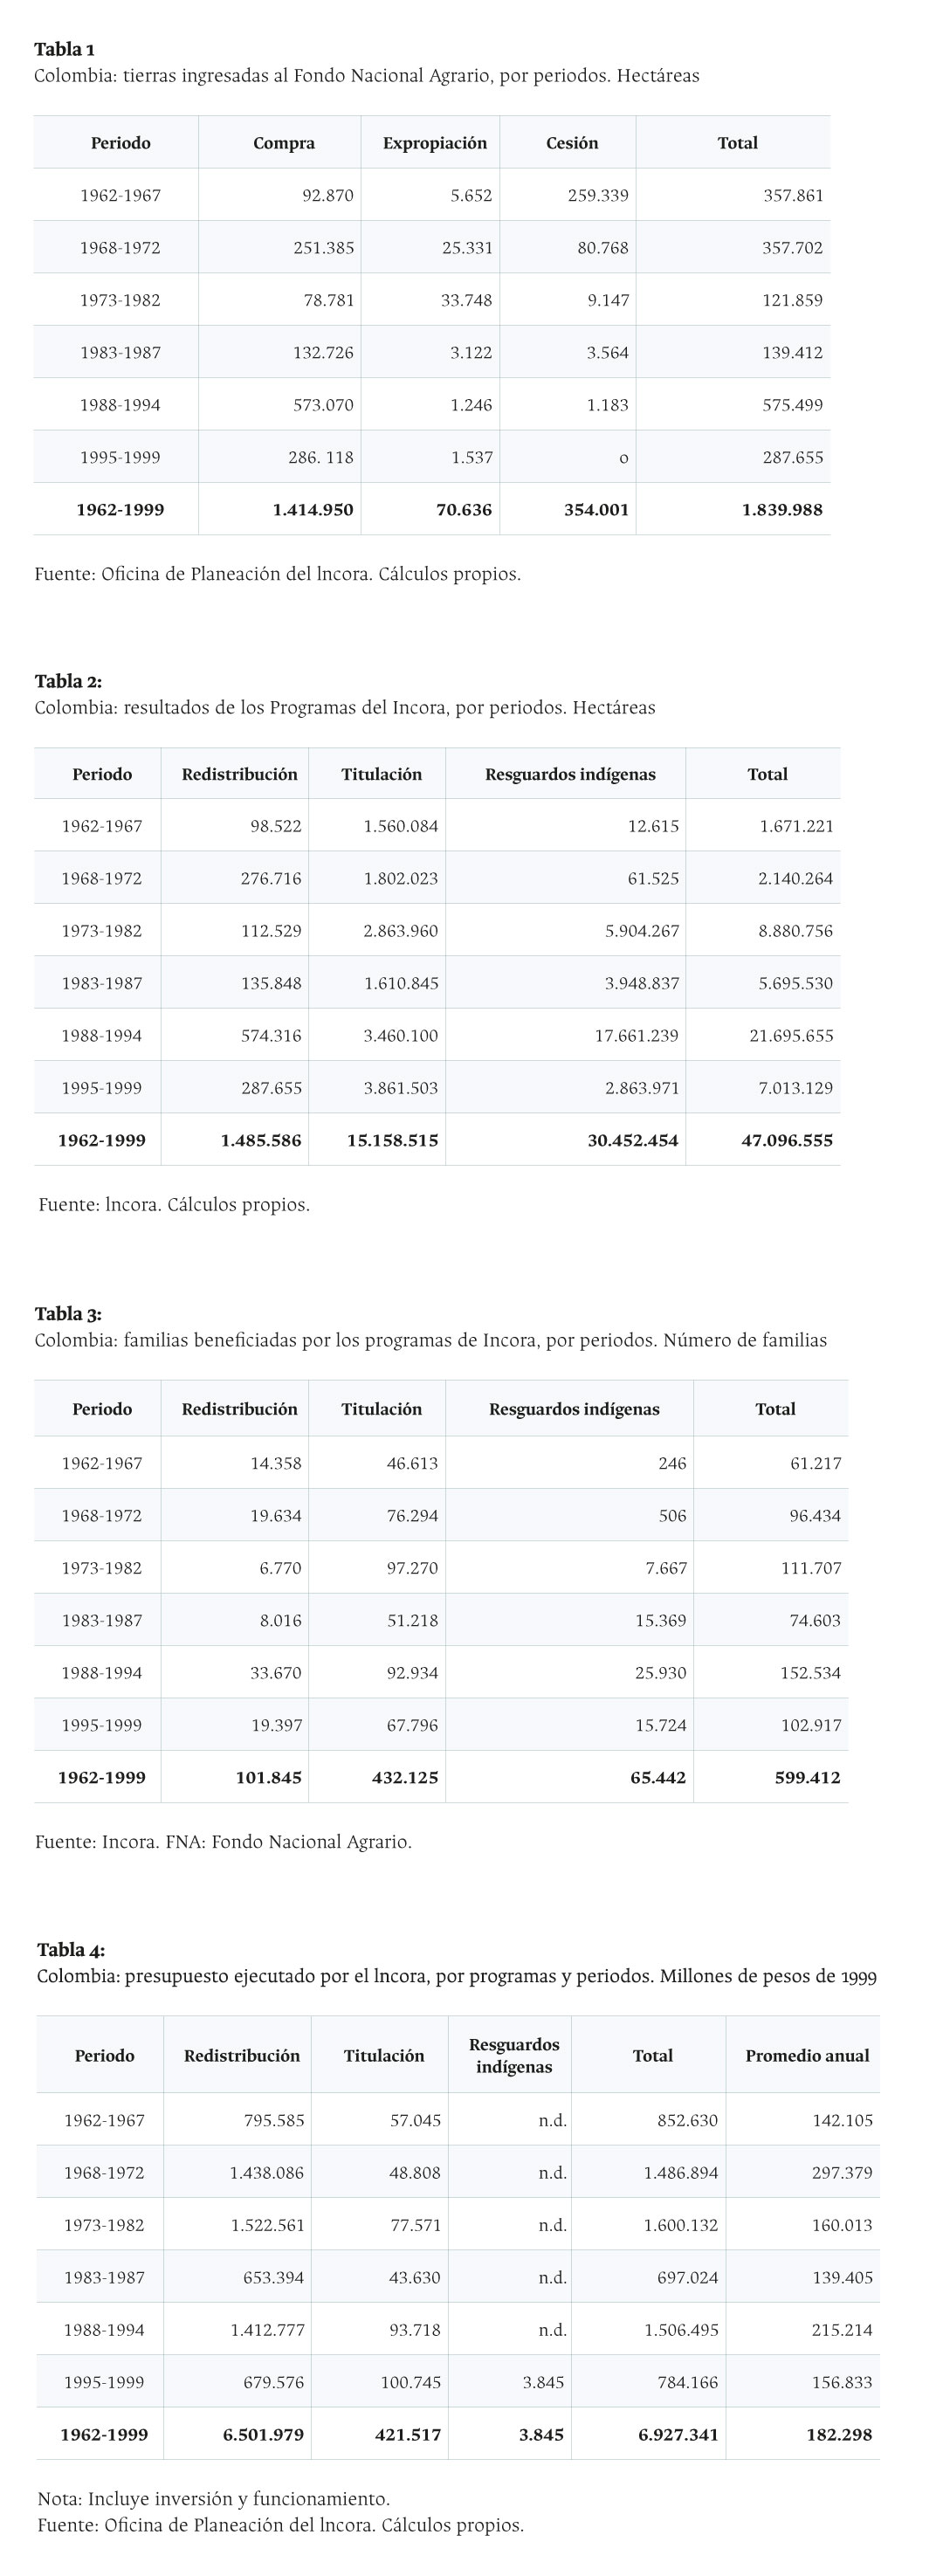The width and height of the screenshot is (943, 2576).
Task: Click the 47.096.555 grand total in Tabla 2
Action: 787,1141
